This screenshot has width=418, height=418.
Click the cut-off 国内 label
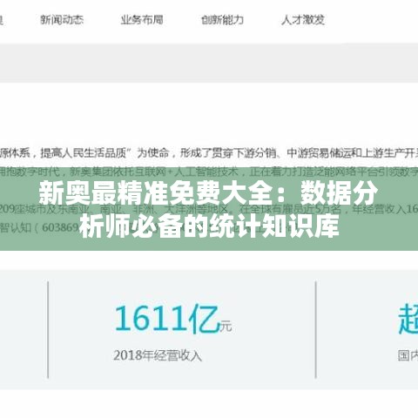(x=408, y=355)
